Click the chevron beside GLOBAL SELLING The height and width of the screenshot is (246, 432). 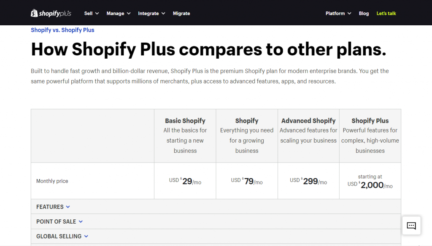[86, 236]
